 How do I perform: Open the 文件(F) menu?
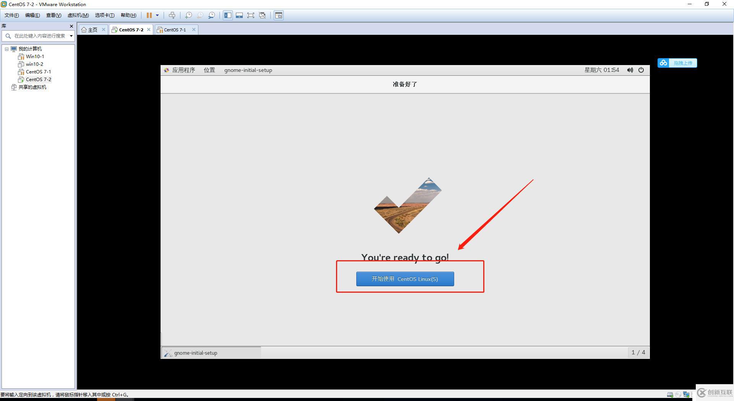11,15
